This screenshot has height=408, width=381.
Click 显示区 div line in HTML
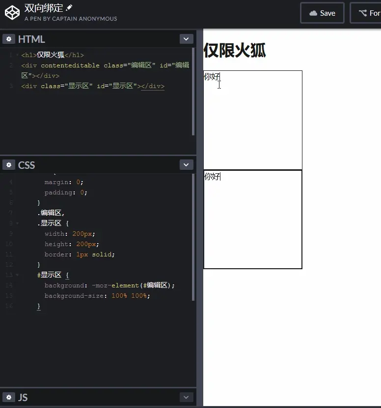(93, 86)
